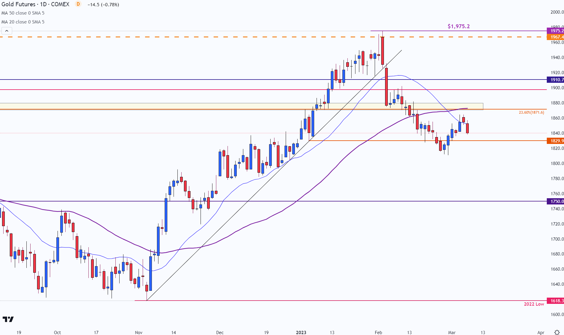Image resolution: width=564 pixels, height=335 pixels.
Task: Select the $1,975.2 text annotation
Action: pos(459,26)
